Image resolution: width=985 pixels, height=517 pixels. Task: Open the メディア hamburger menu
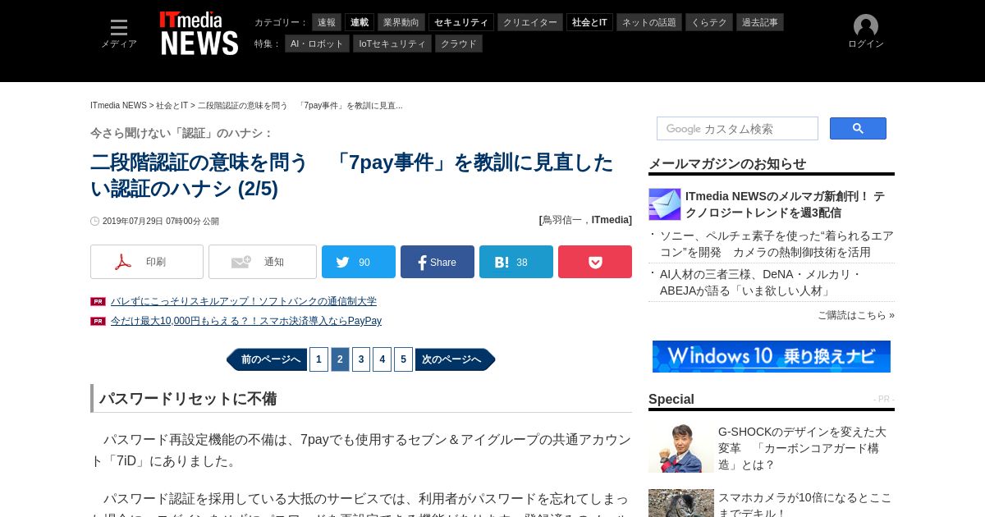[119, 34]
